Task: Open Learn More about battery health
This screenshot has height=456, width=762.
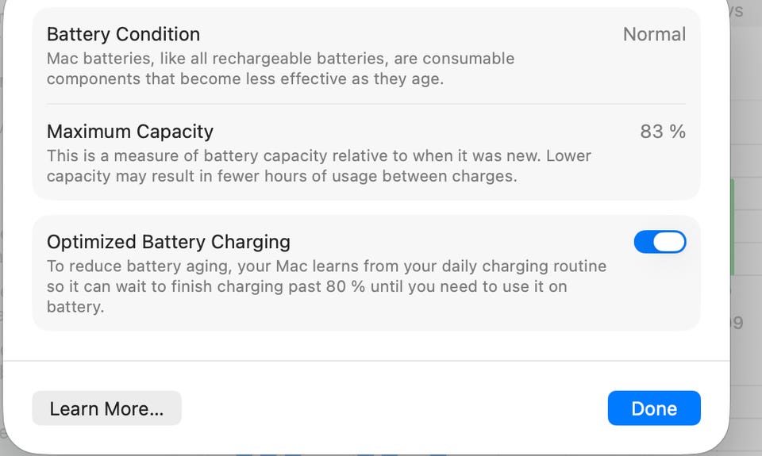Action: tap(106, 408)
